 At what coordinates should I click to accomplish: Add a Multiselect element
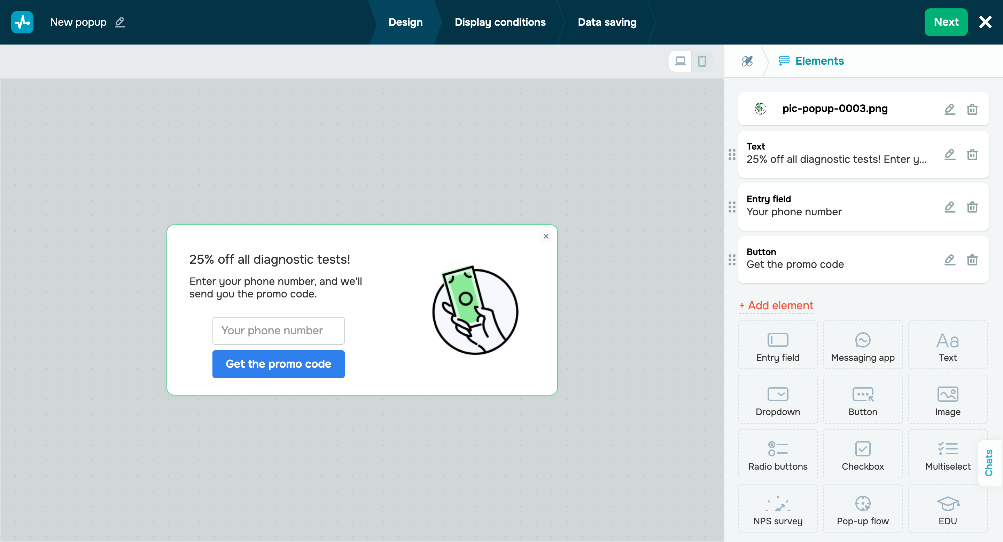(947, 454)
